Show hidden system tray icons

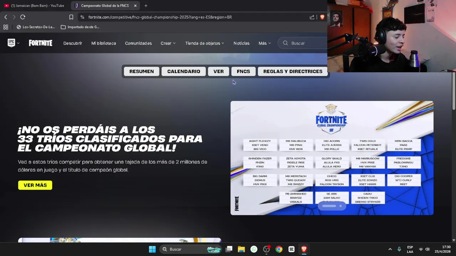click(390, 249)
